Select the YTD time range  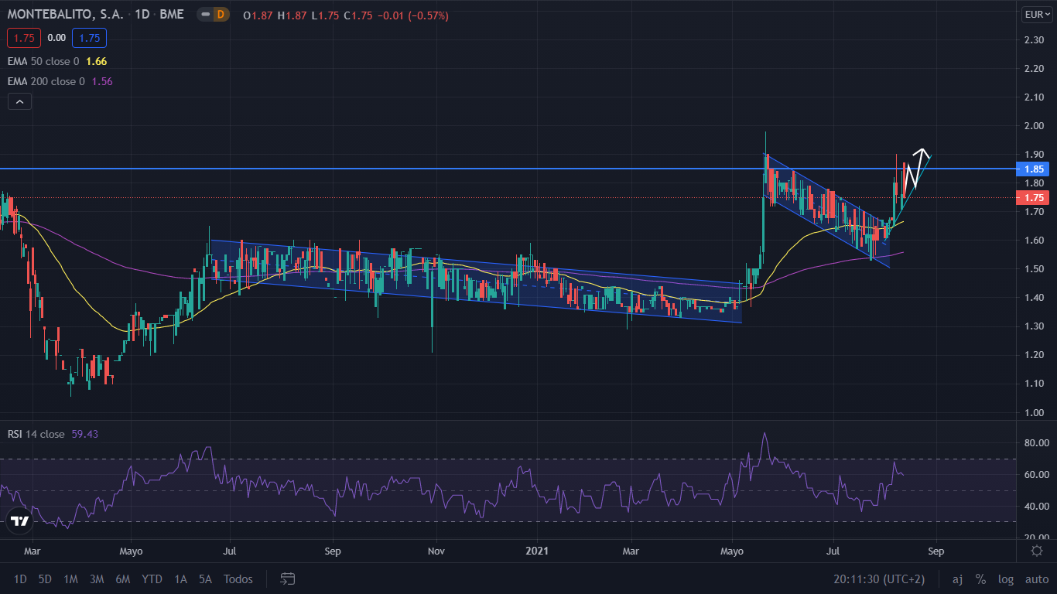152,579
